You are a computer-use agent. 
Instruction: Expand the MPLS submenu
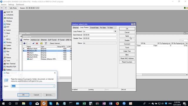8,39
